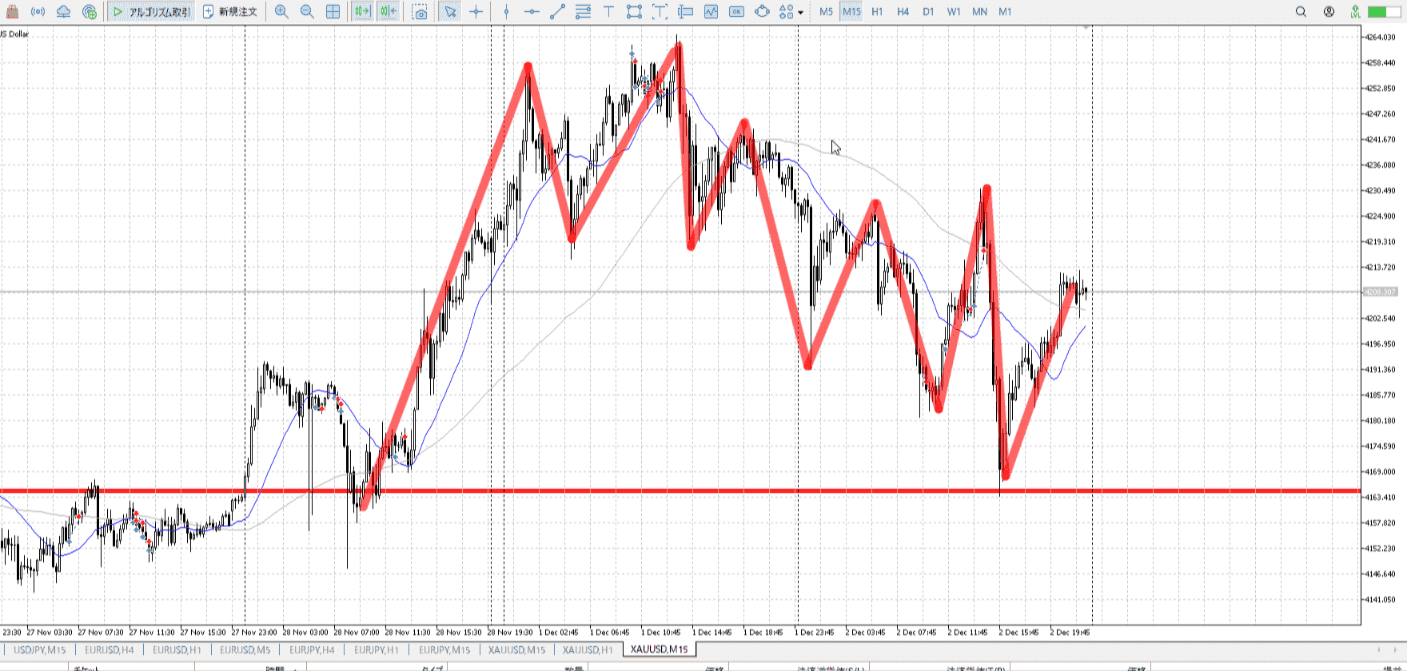
Task: Toggle the chart shift button
Action: (389, 12)
